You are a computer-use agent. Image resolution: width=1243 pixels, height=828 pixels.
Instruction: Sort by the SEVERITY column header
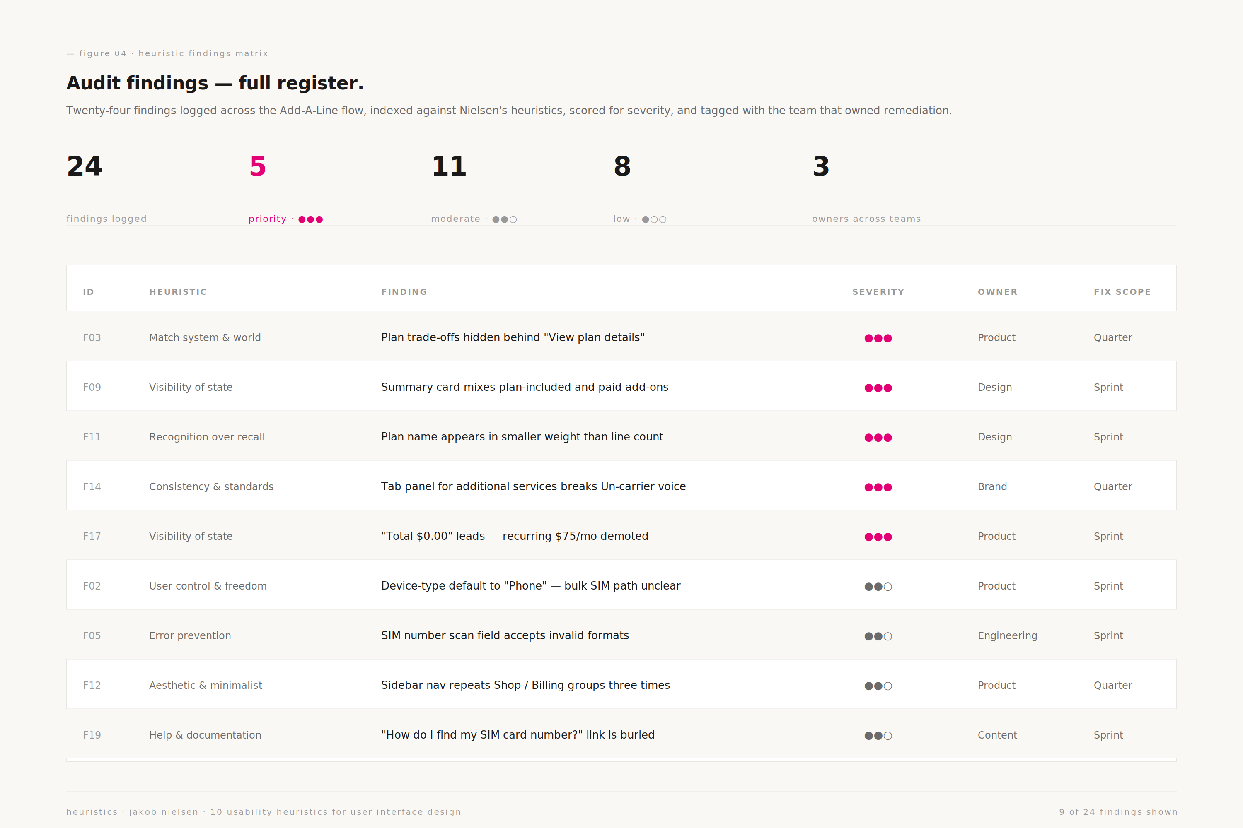coord(878,291)
